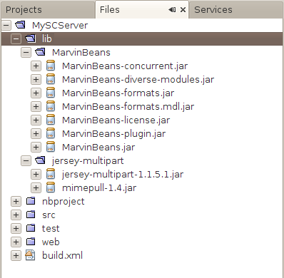Expand the test folder
This screenshot has width=284, height=278.
pos(16,229)
